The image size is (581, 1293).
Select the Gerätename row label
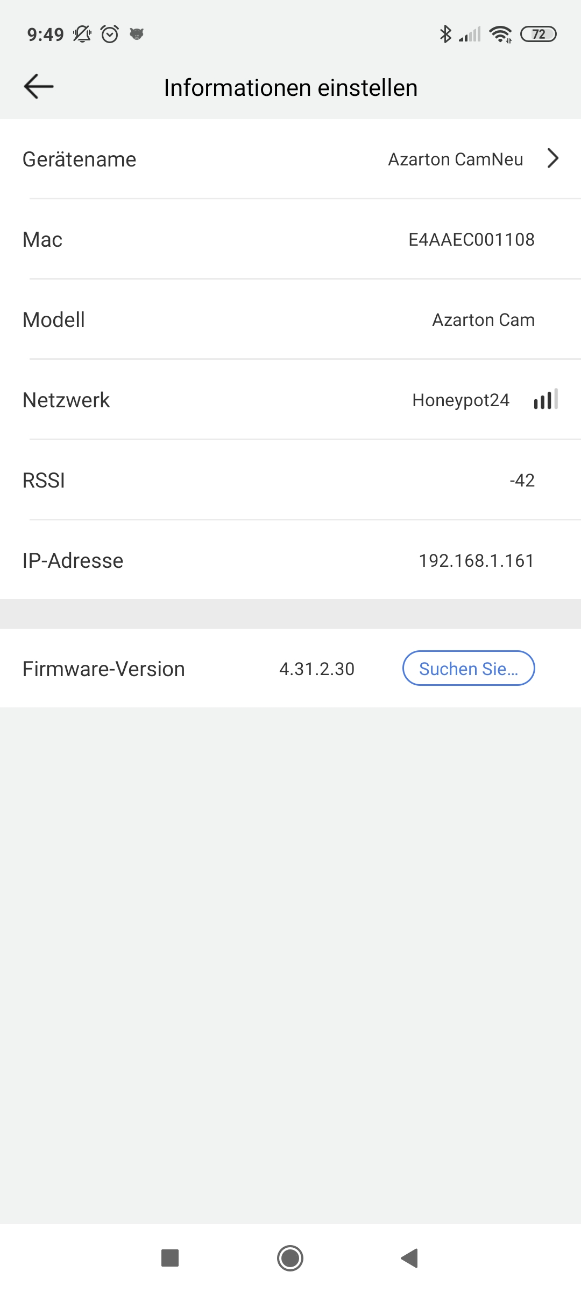[80, 159]
